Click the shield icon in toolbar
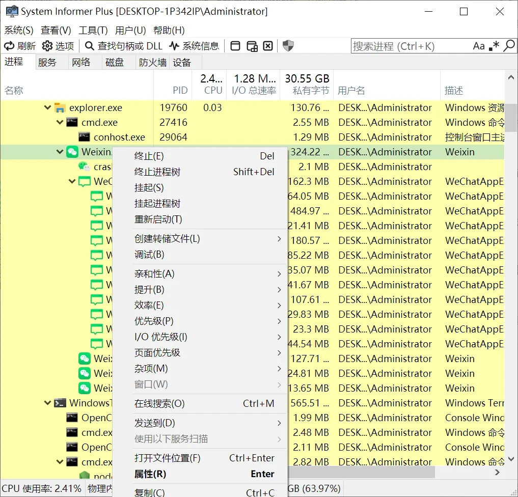The height and width of the screenshot is (497, 518). (x=288, y=45)
